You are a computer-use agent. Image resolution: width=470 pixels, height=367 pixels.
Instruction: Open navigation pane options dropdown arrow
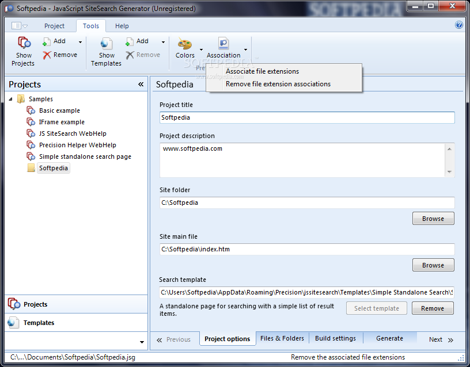pyautogui.click(x=142, y=342)
